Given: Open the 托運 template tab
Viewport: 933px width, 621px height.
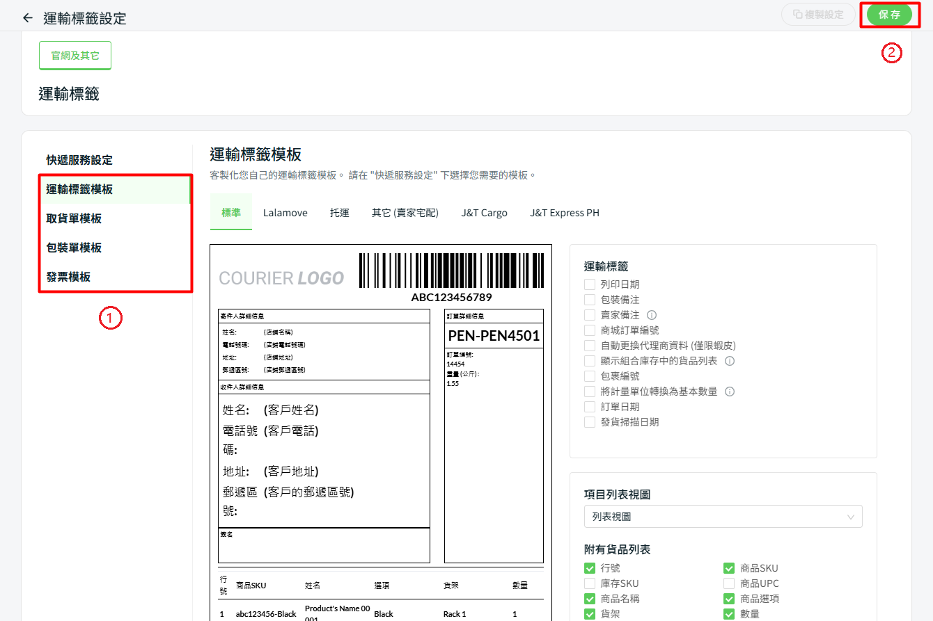Looking at the screenshot, I should click(339, 213).
